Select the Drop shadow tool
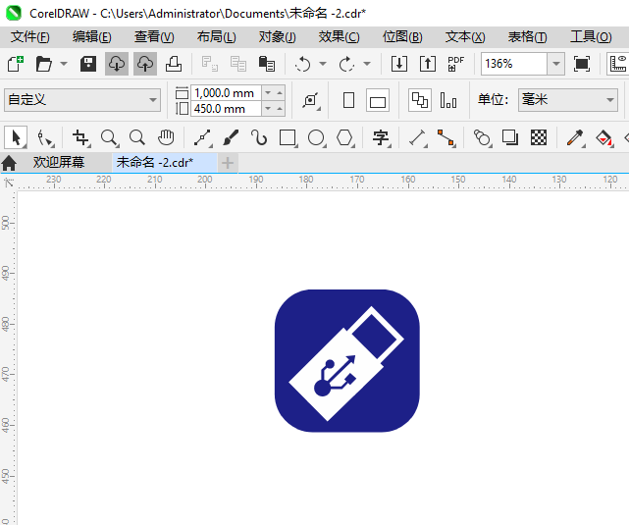 (510, 138)
